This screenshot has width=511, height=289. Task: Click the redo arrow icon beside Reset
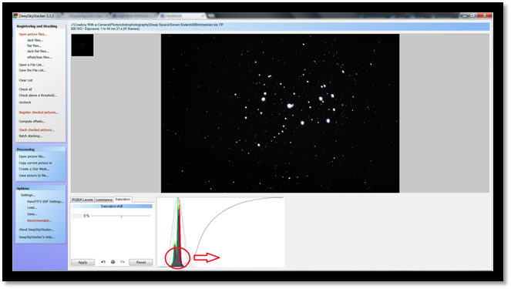pos(123,262)
